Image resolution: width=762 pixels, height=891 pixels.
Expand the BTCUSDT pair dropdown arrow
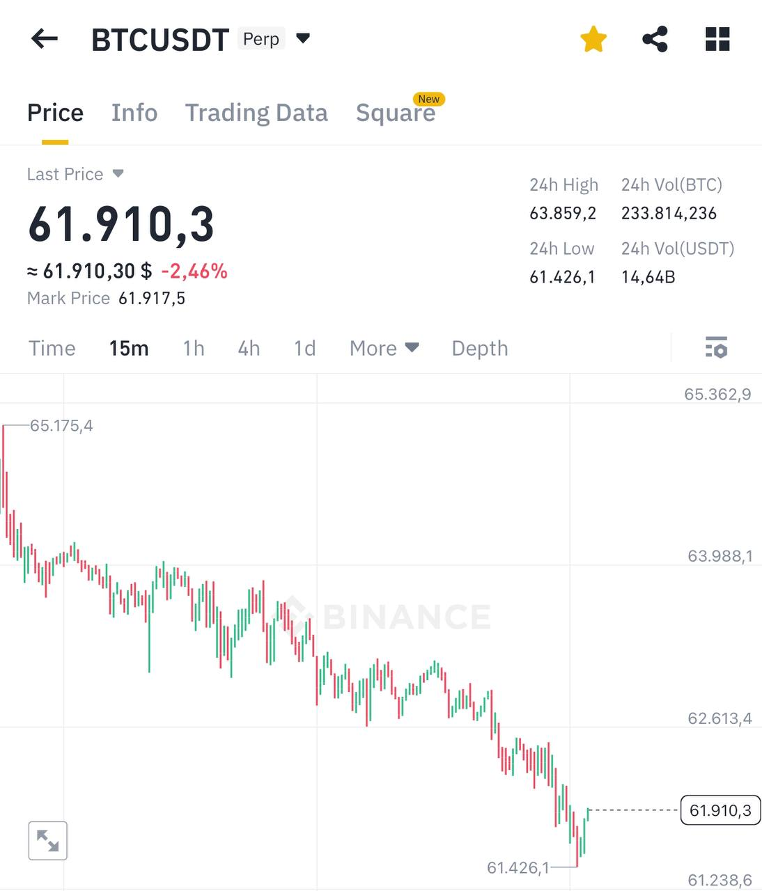(303, 38)
